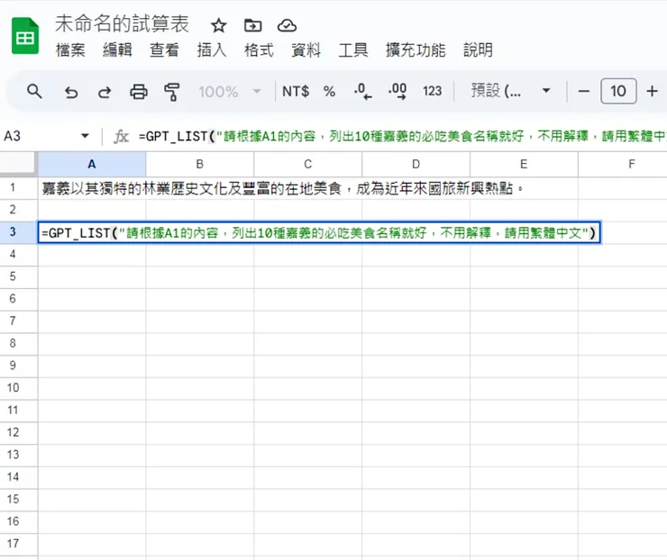Screen dimensions: 667x560
Task: Open the 工具 menu
Action: 353,50
